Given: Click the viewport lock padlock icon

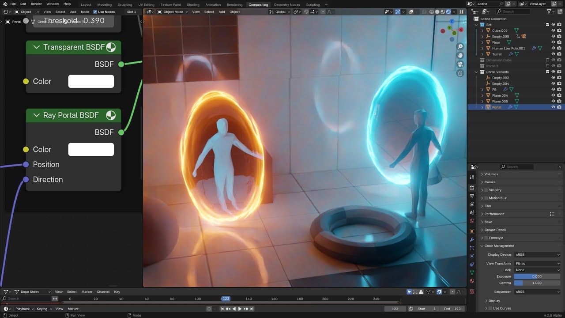Looking at the screenshot, I should click(460, 73).
